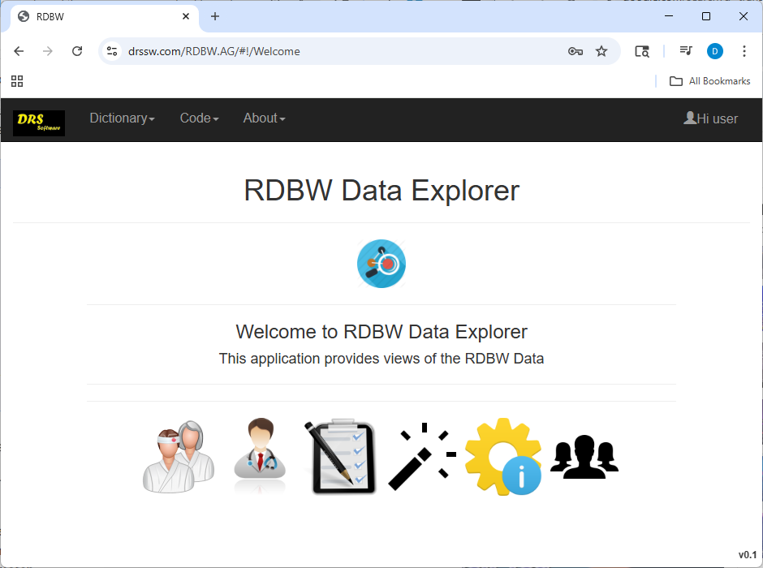Screen dimensions: 763x568
Task: Click the magic wand icon
Action: coord(422,457)
